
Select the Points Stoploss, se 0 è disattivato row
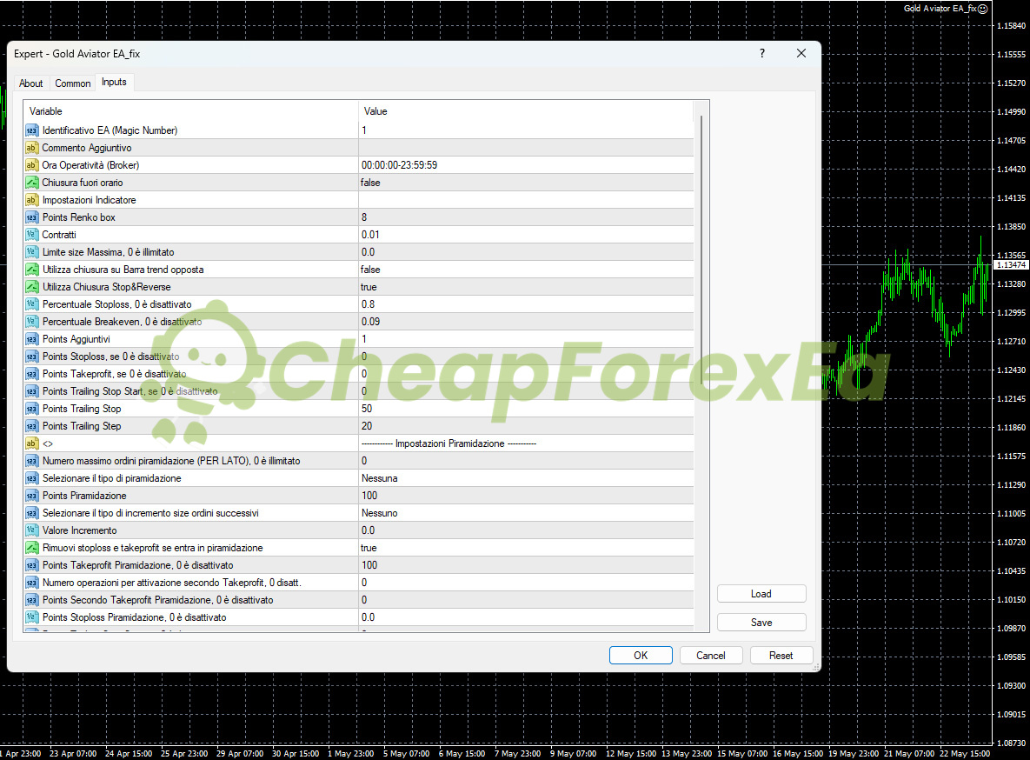(359, 357)
